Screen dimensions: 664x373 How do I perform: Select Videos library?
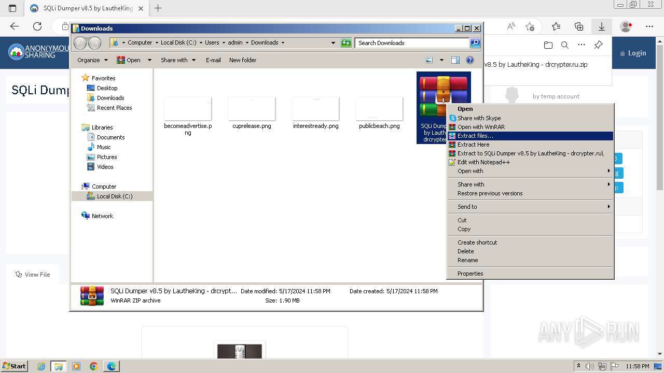pos(105,167)
